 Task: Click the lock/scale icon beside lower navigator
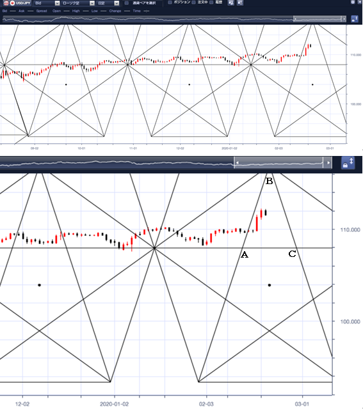[348, 163]
